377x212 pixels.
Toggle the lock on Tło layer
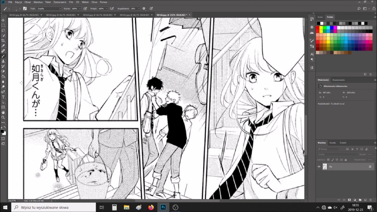tap(370, 167)
